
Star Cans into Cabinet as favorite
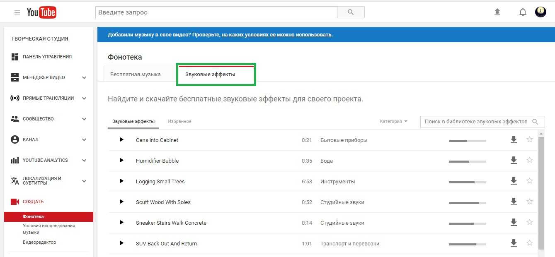coord(529,140)
